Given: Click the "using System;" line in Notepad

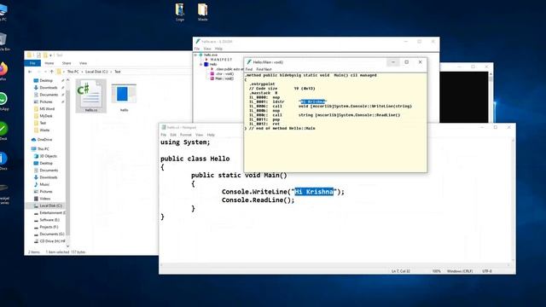Looking at the screenshot, I should (x=185, y=142).
